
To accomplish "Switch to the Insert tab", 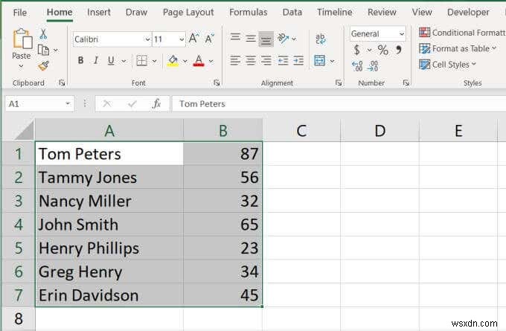I will point(99,12).
